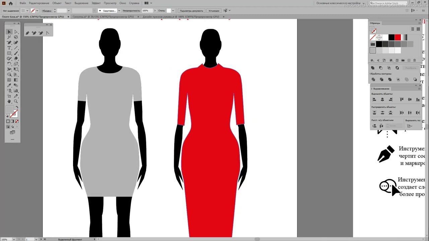
Task: Click the delete swatch trash icon
Action: pyautogui.click(x=415, y=60)
